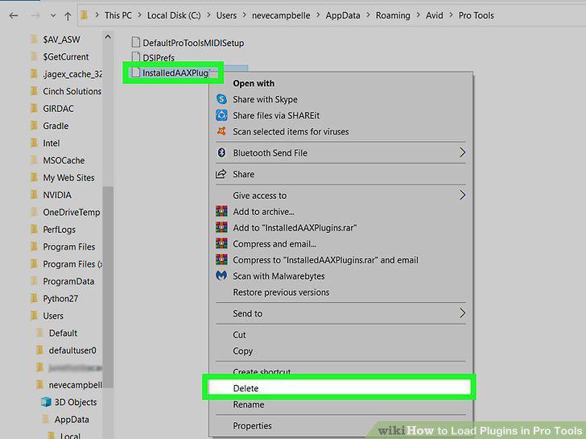Expand Bluetooth Send File submenu arrow
This screenshot has height=439, width=586.
click(x=462, y=152)
